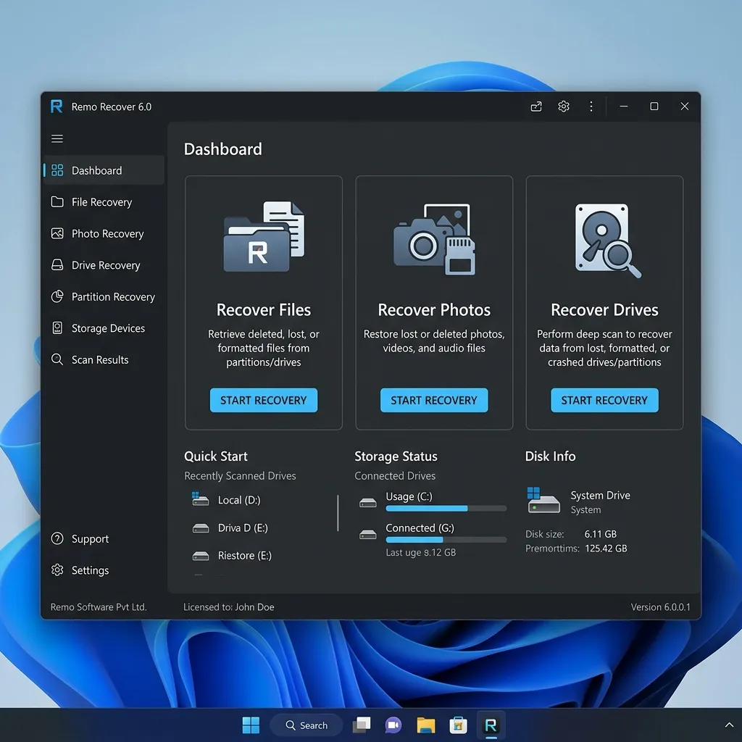Click the Usage (C:) storage progress bar

click(446, 509)
